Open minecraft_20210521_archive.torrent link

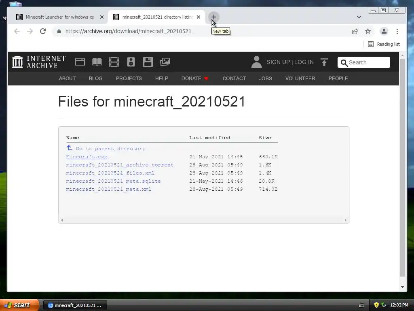point(120,165)
